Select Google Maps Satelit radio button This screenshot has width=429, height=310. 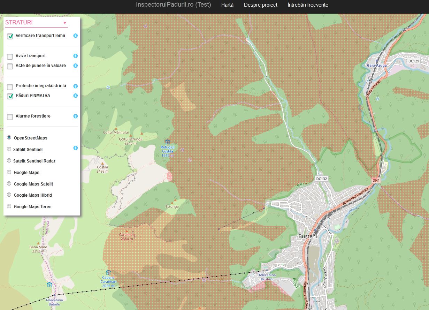pyautogui.click(x=9, y=184)
